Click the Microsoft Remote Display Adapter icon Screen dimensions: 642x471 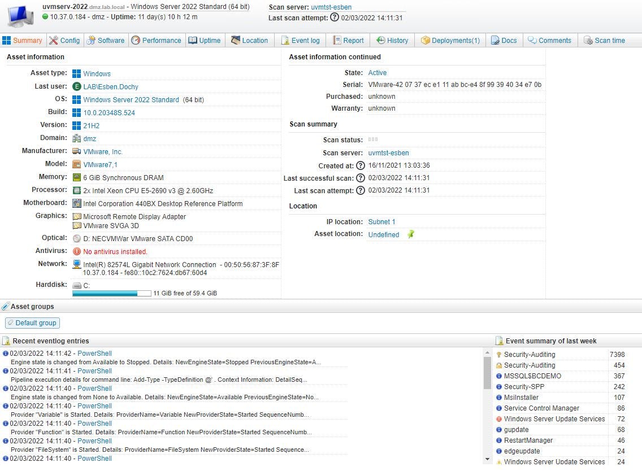tap(76, 216)
